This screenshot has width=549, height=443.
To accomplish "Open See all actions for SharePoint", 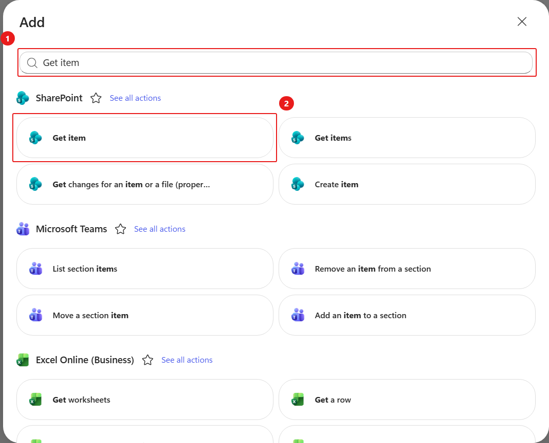I will coord(135,98).
